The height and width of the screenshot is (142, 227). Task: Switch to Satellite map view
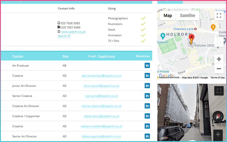coord(187,16)
